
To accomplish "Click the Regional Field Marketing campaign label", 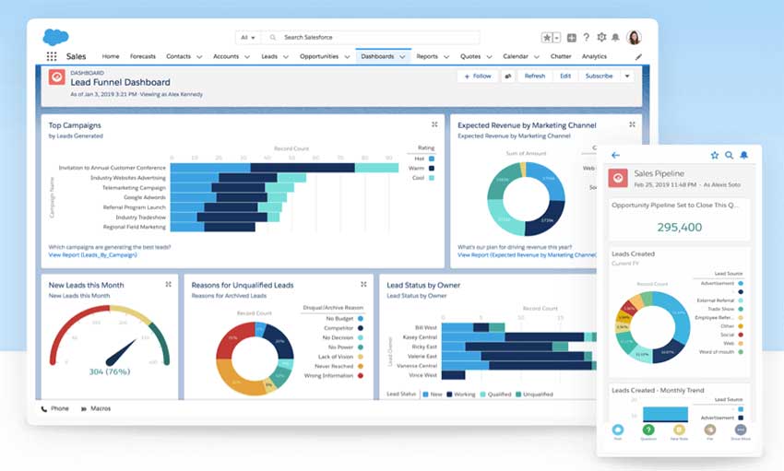I will [x=134, y=227].
